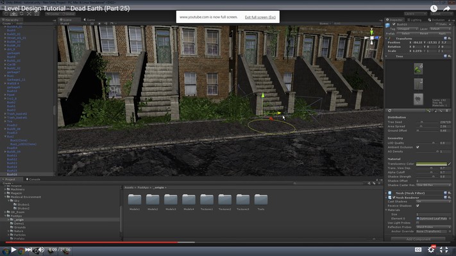This screenshot has width=456, height=256.
Task: Select the Move tool in Unity toolbar
Action: pos(13,13)
